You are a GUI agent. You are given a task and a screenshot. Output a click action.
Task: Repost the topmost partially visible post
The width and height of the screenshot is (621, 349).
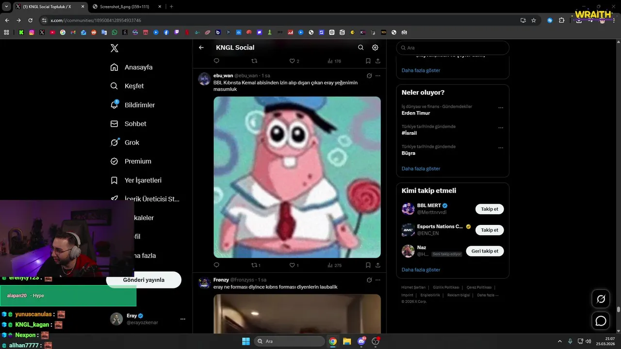(254, 61)
